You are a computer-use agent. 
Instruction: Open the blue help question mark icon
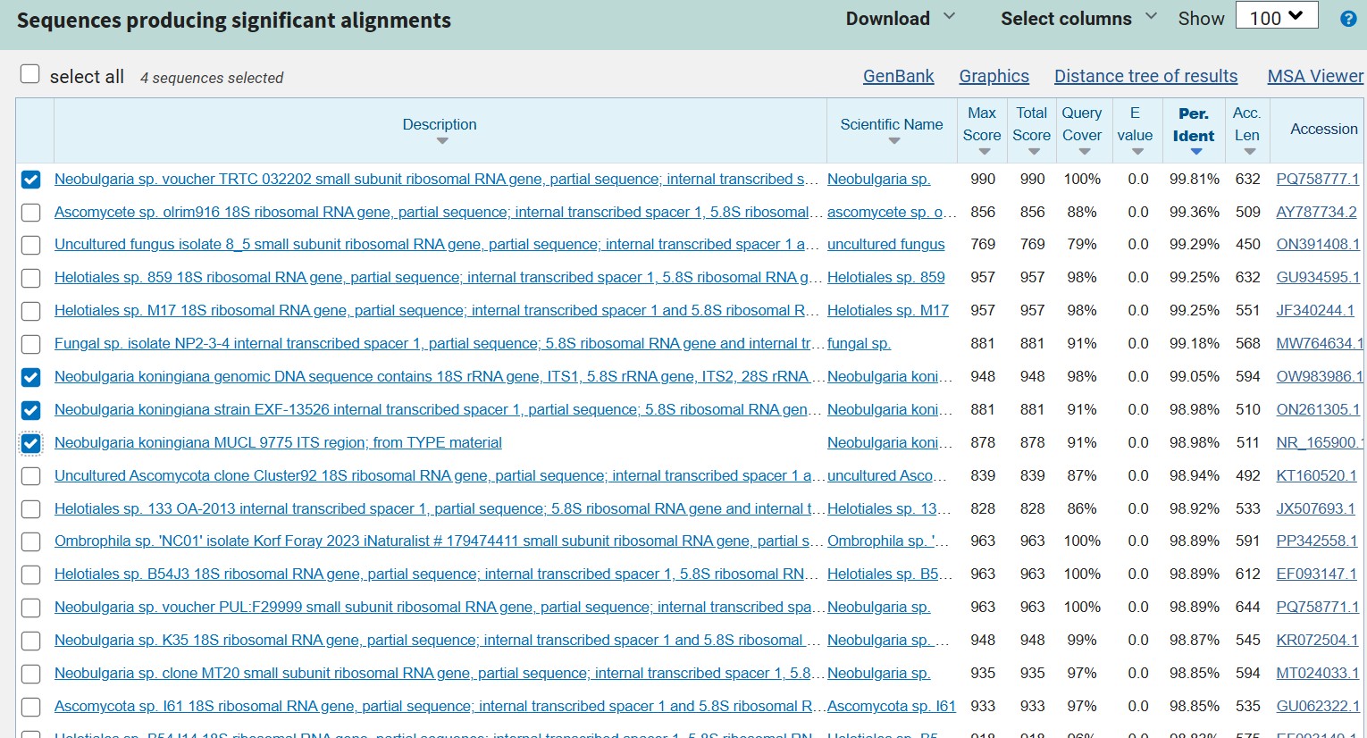[1348, 19]
